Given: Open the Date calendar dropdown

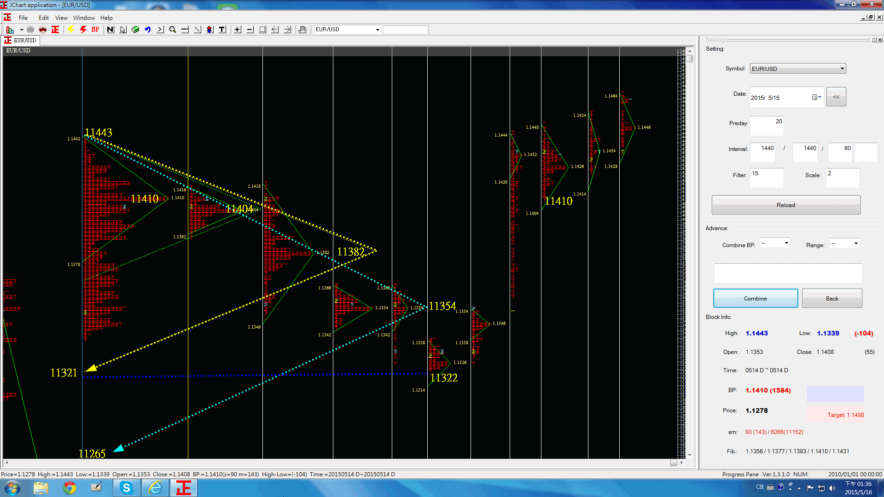Looking at the screenshot, I should [x=817, y=97].
